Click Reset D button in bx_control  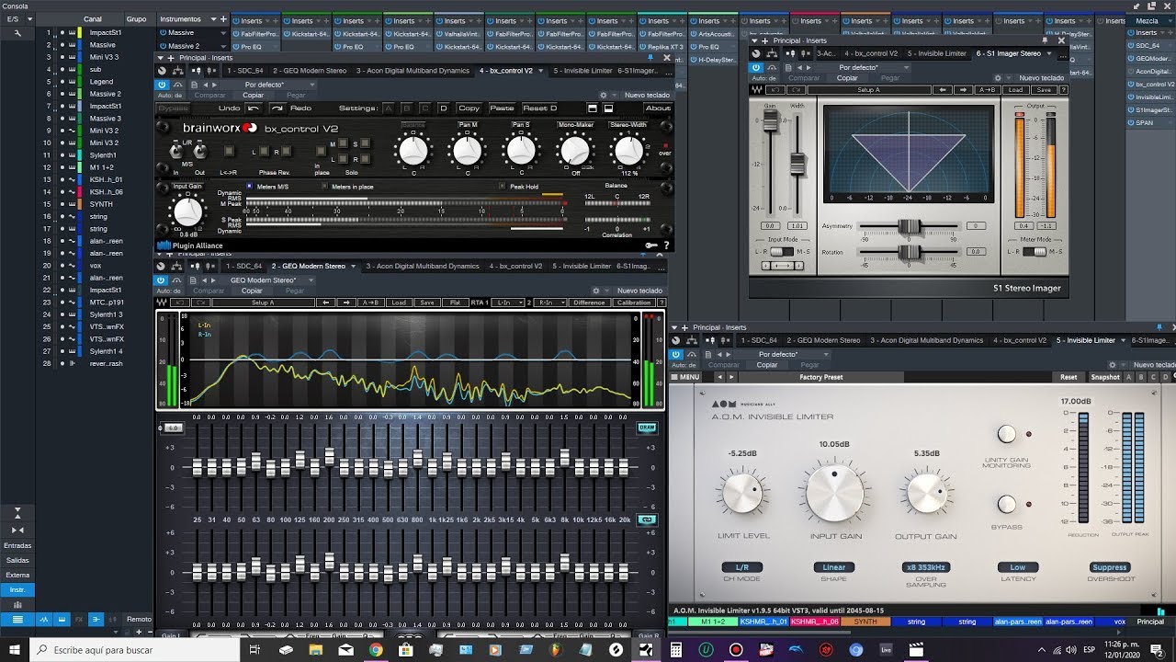pyautogui.click(x=540, y=108)
